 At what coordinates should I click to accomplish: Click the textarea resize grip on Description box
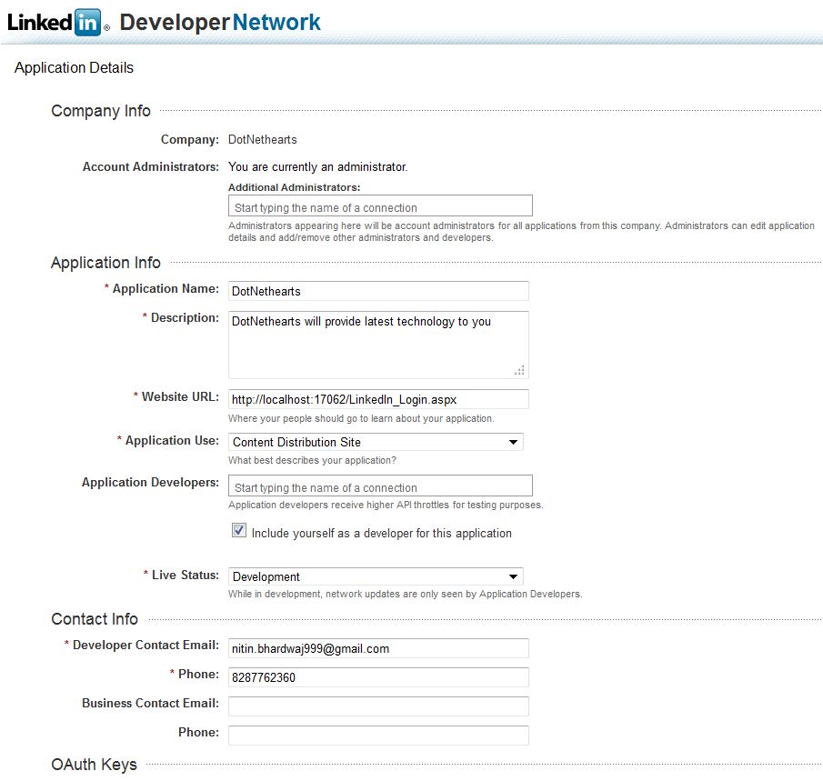click(x=518, y=369)
